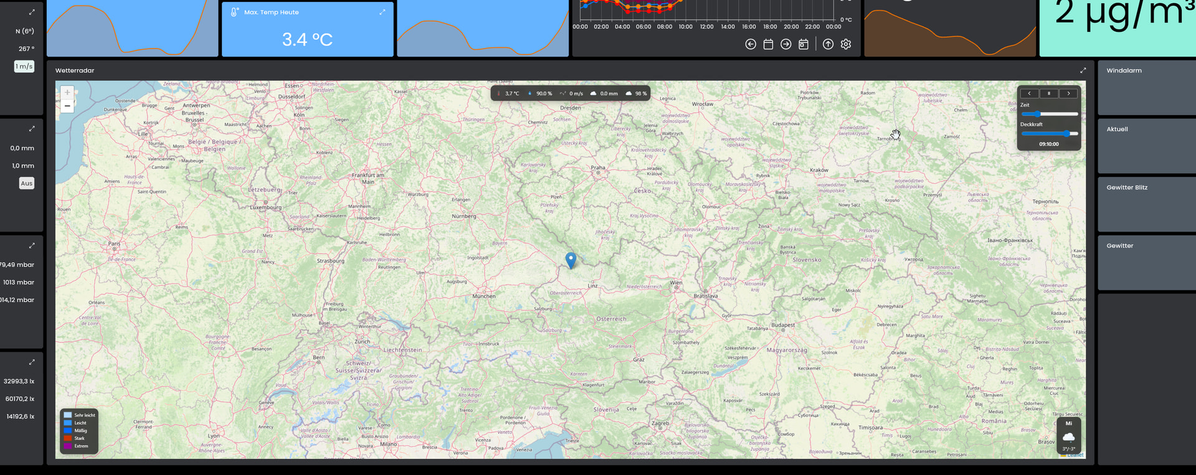
Task: Pause the radar animation playback
Action: point(1049,93)
